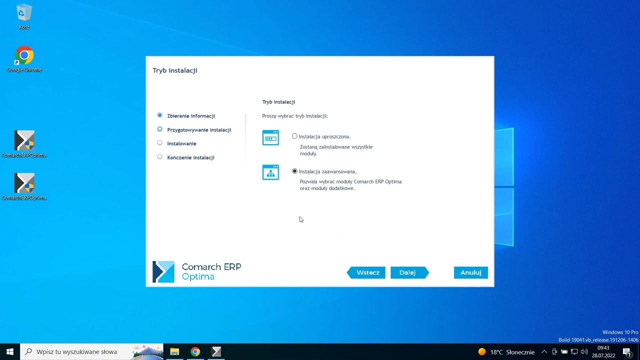Click the battery tray icon
This screenshot has width=640, height=360.
click(x=564, y=352)
